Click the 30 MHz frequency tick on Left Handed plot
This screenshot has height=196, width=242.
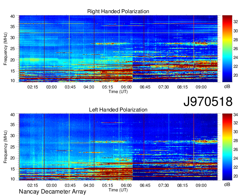tap(13, 136)
